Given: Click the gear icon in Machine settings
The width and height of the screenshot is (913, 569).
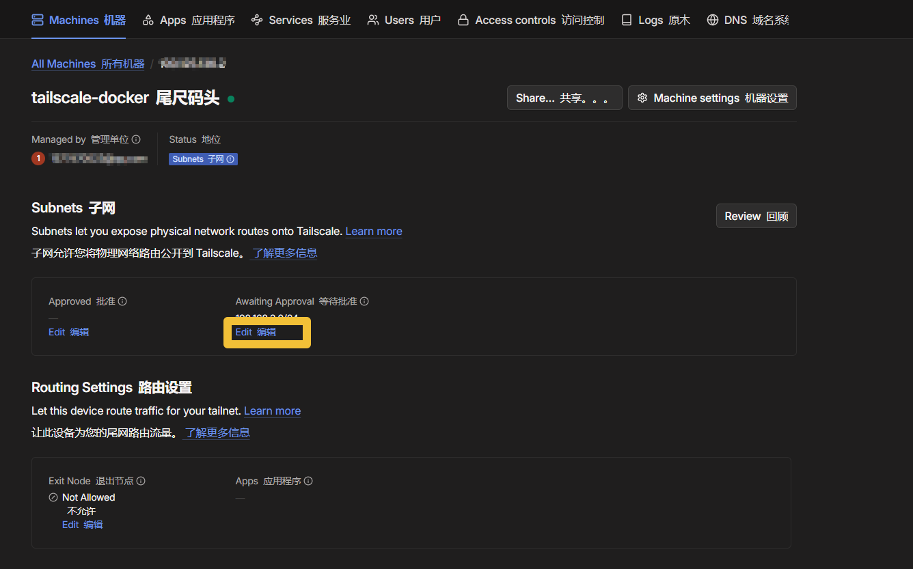Looking at the screenshot, I should (x=642, y=98).
